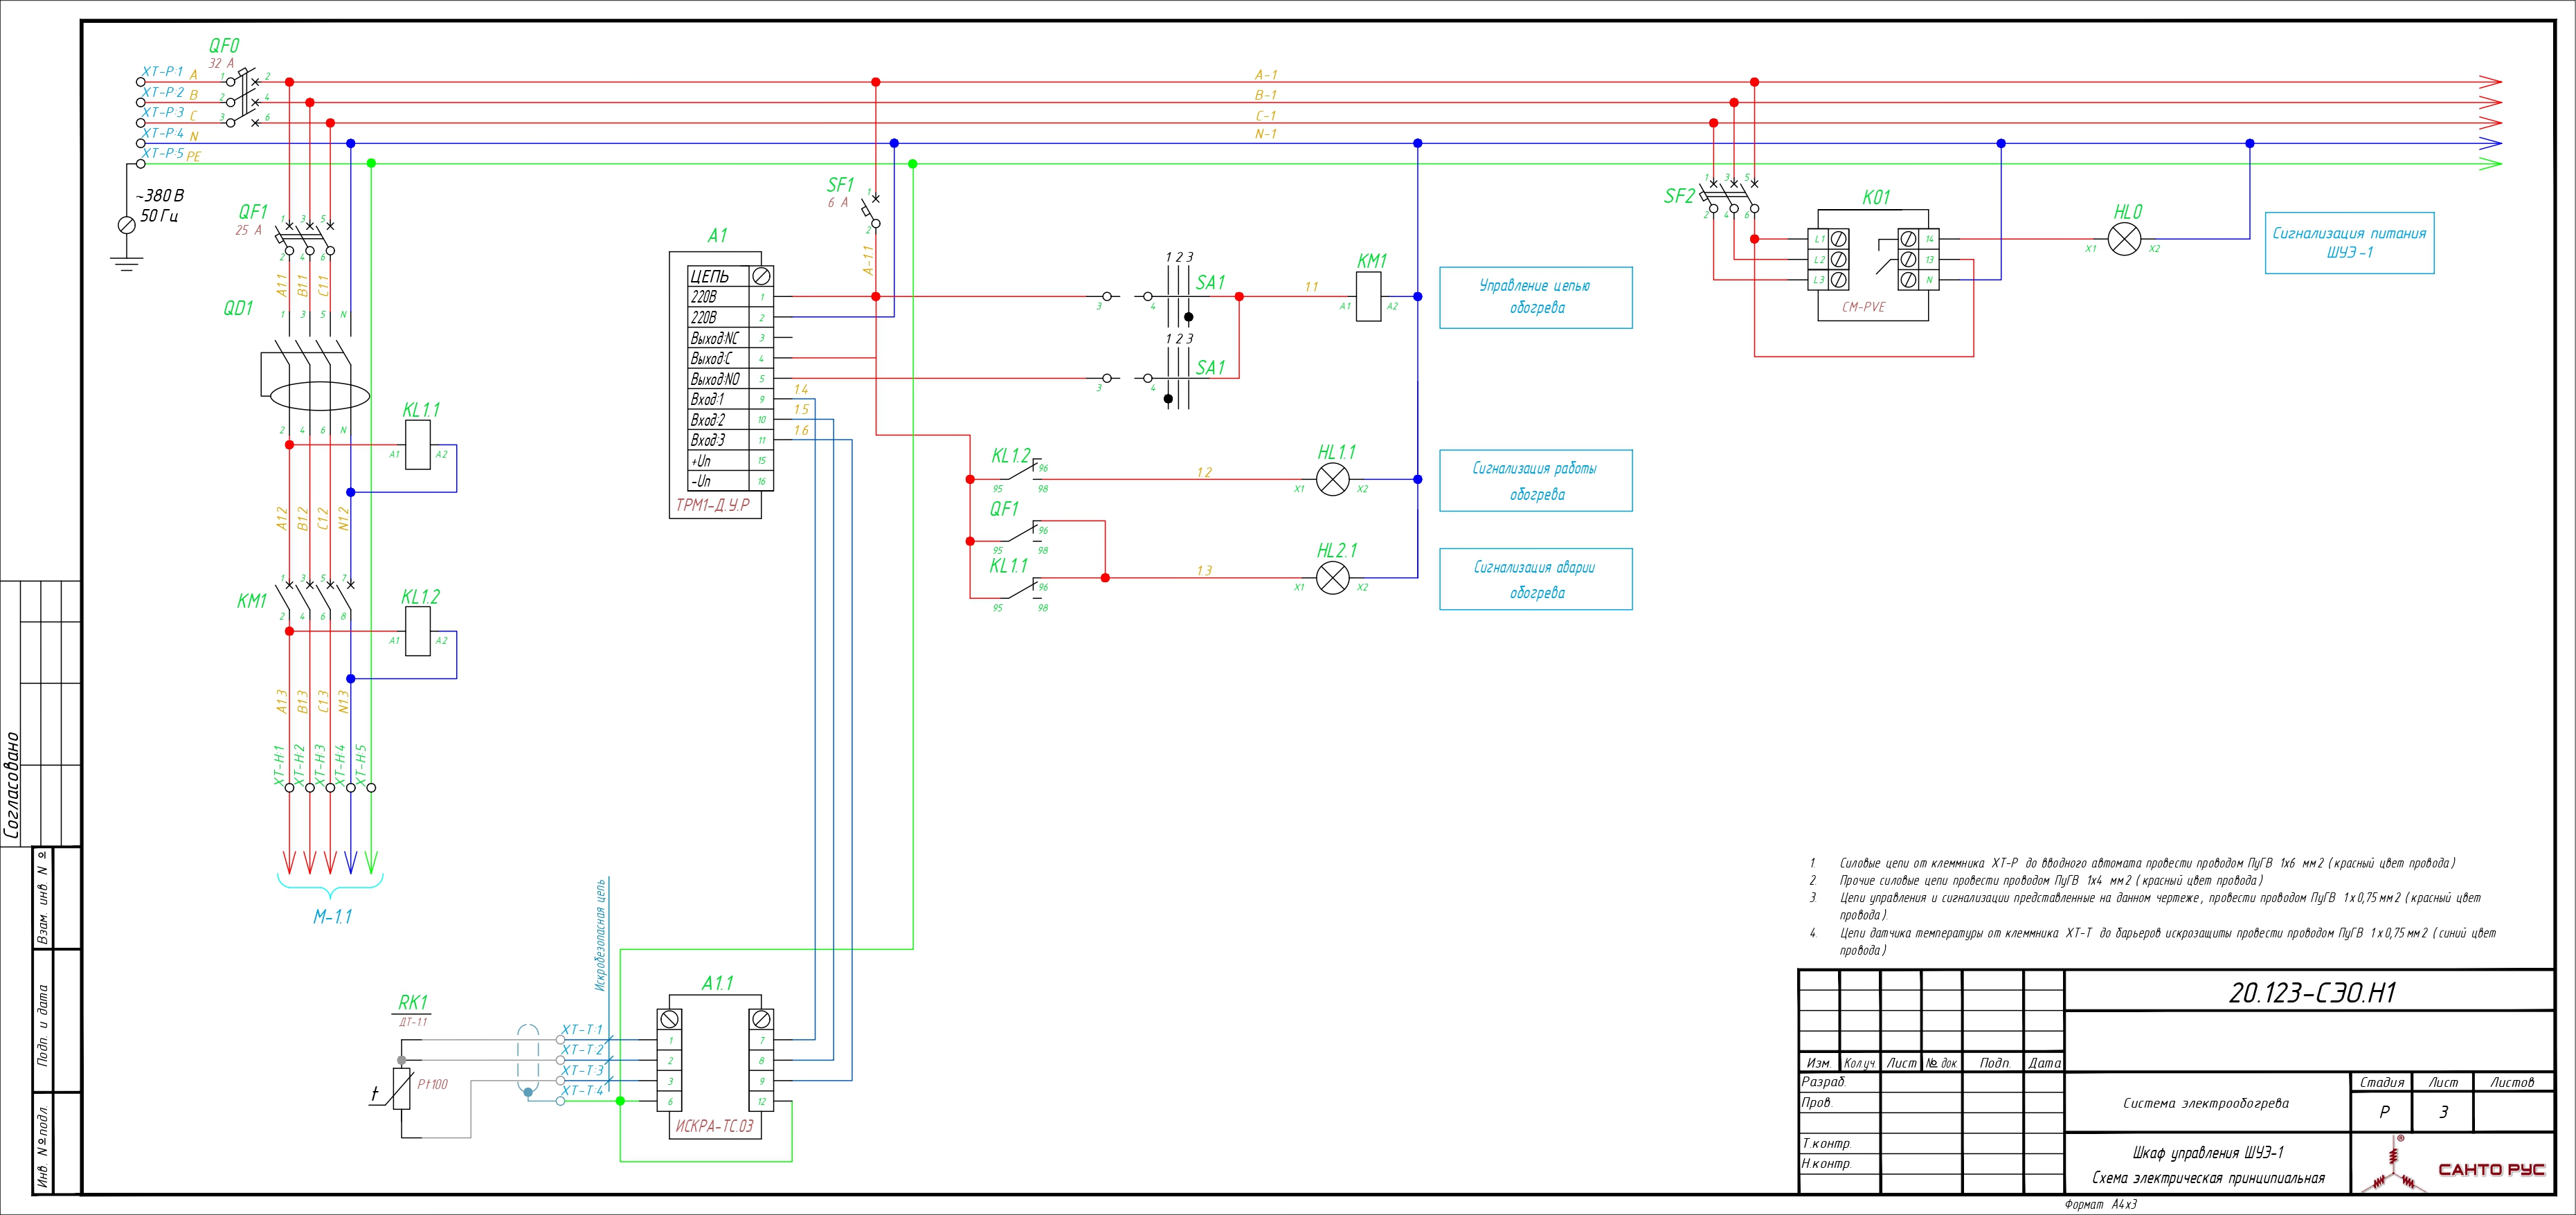Click the 'Управление цепью обогрева' text box
The image size is (2576, 1215).
1535,297
